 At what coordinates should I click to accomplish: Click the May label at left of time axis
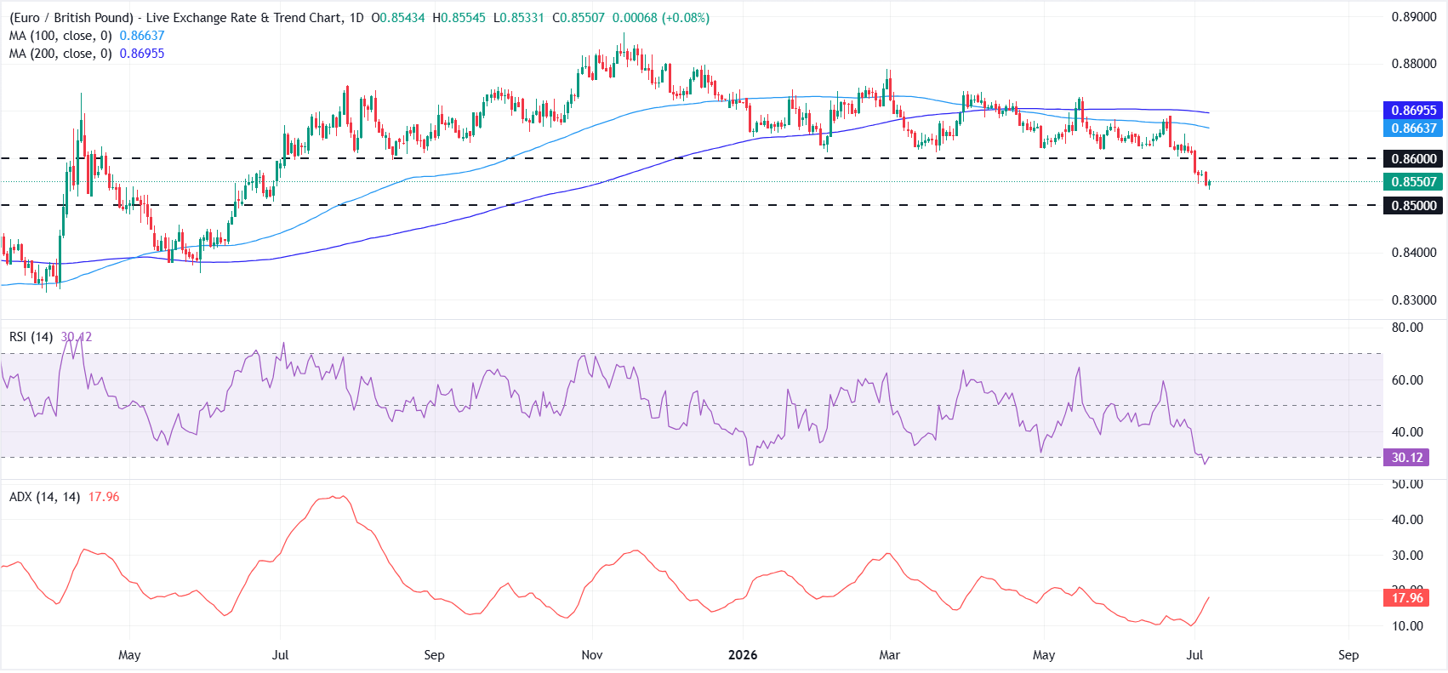[x=129, y=655]
